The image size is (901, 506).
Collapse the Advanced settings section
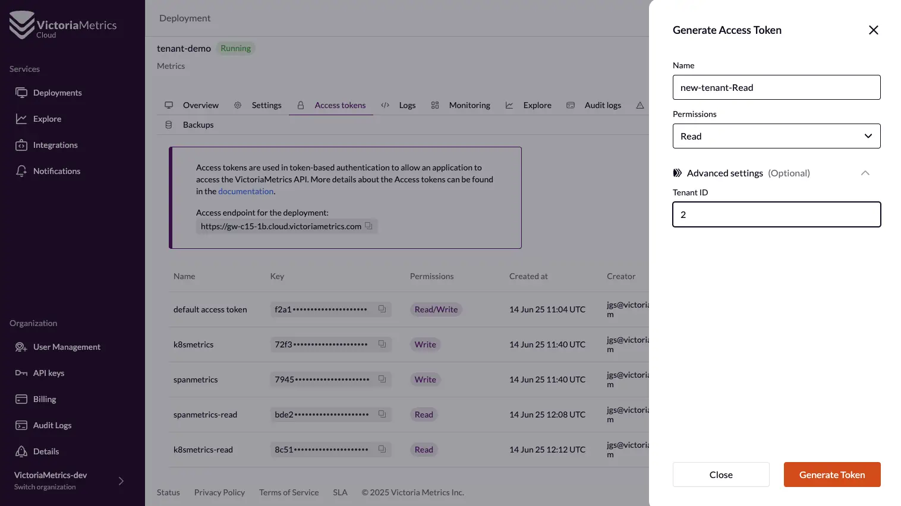click(865, 173)
